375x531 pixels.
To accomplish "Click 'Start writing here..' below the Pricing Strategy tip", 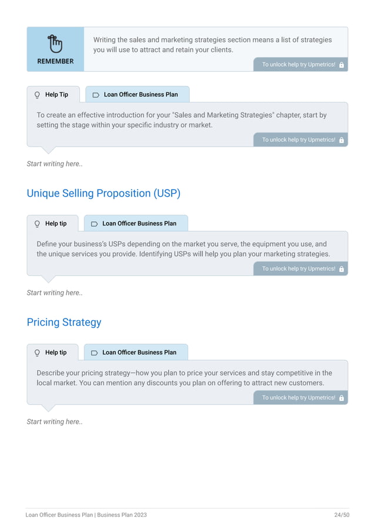I will (55, 422).
